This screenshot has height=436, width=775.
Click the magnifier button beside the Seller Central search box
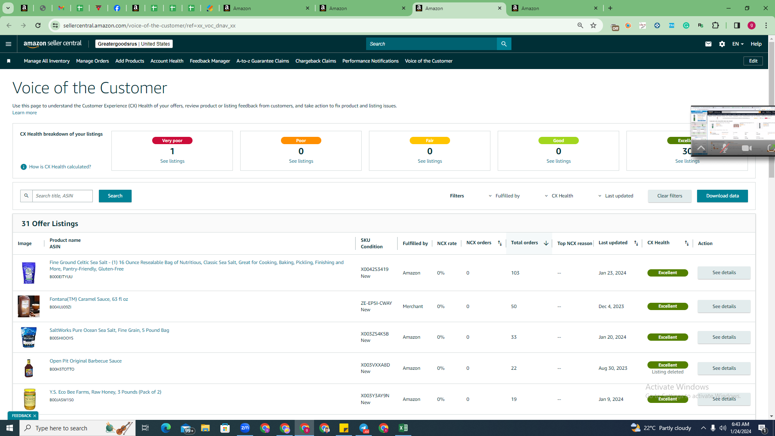[x=504, y=44]
